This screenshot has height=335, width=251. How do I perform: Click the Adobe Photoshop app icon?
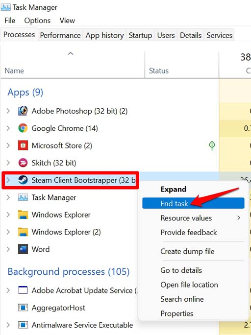coord(23,111)
